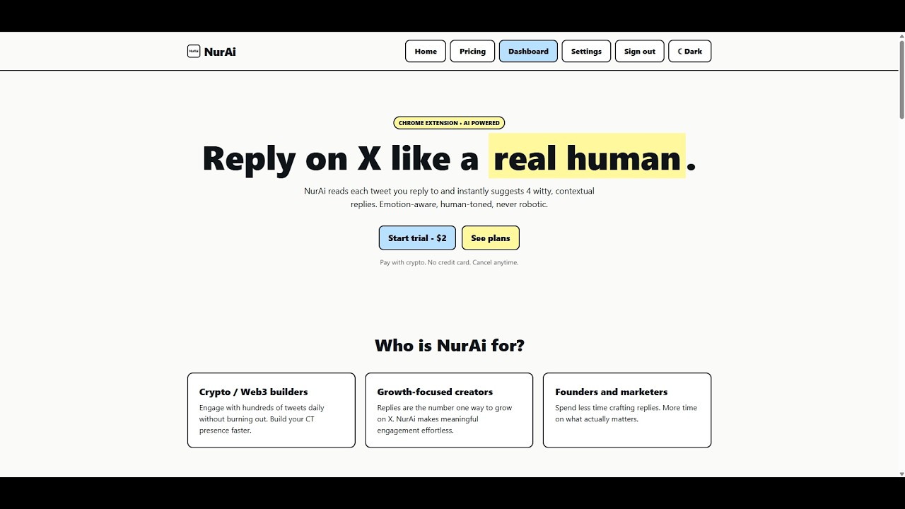Viewport: 905px width, 509px height.
Task: Click Start trial - $2 button
Action: pyautogui.click(x=417, y=238)
